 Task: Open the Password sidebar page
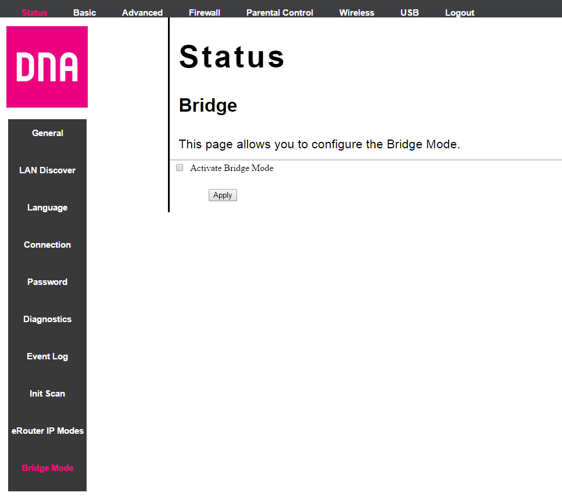(x=48, y=282)
